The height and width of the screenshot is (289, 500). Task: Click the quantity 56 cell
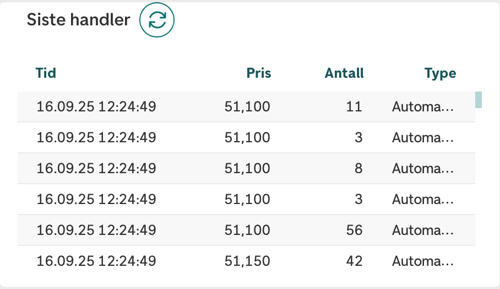354,230
